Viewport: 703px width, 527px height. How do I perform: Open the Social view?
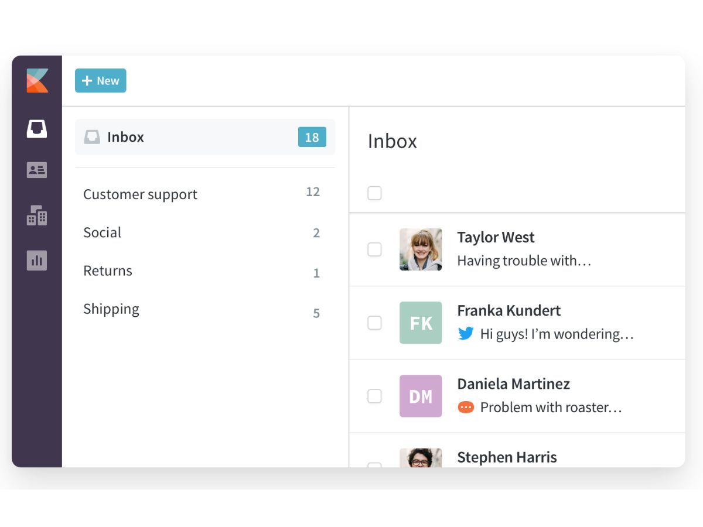pyautogui.click(x=102, y=232)
